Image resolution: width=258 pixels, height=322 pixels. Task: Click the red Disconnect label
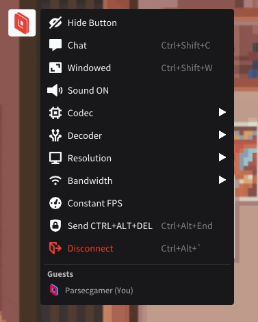tap(90, 248)
